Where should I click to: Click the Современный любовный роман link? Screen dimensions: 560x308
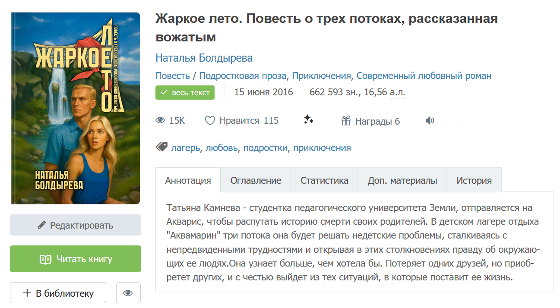tap(424, 76)
